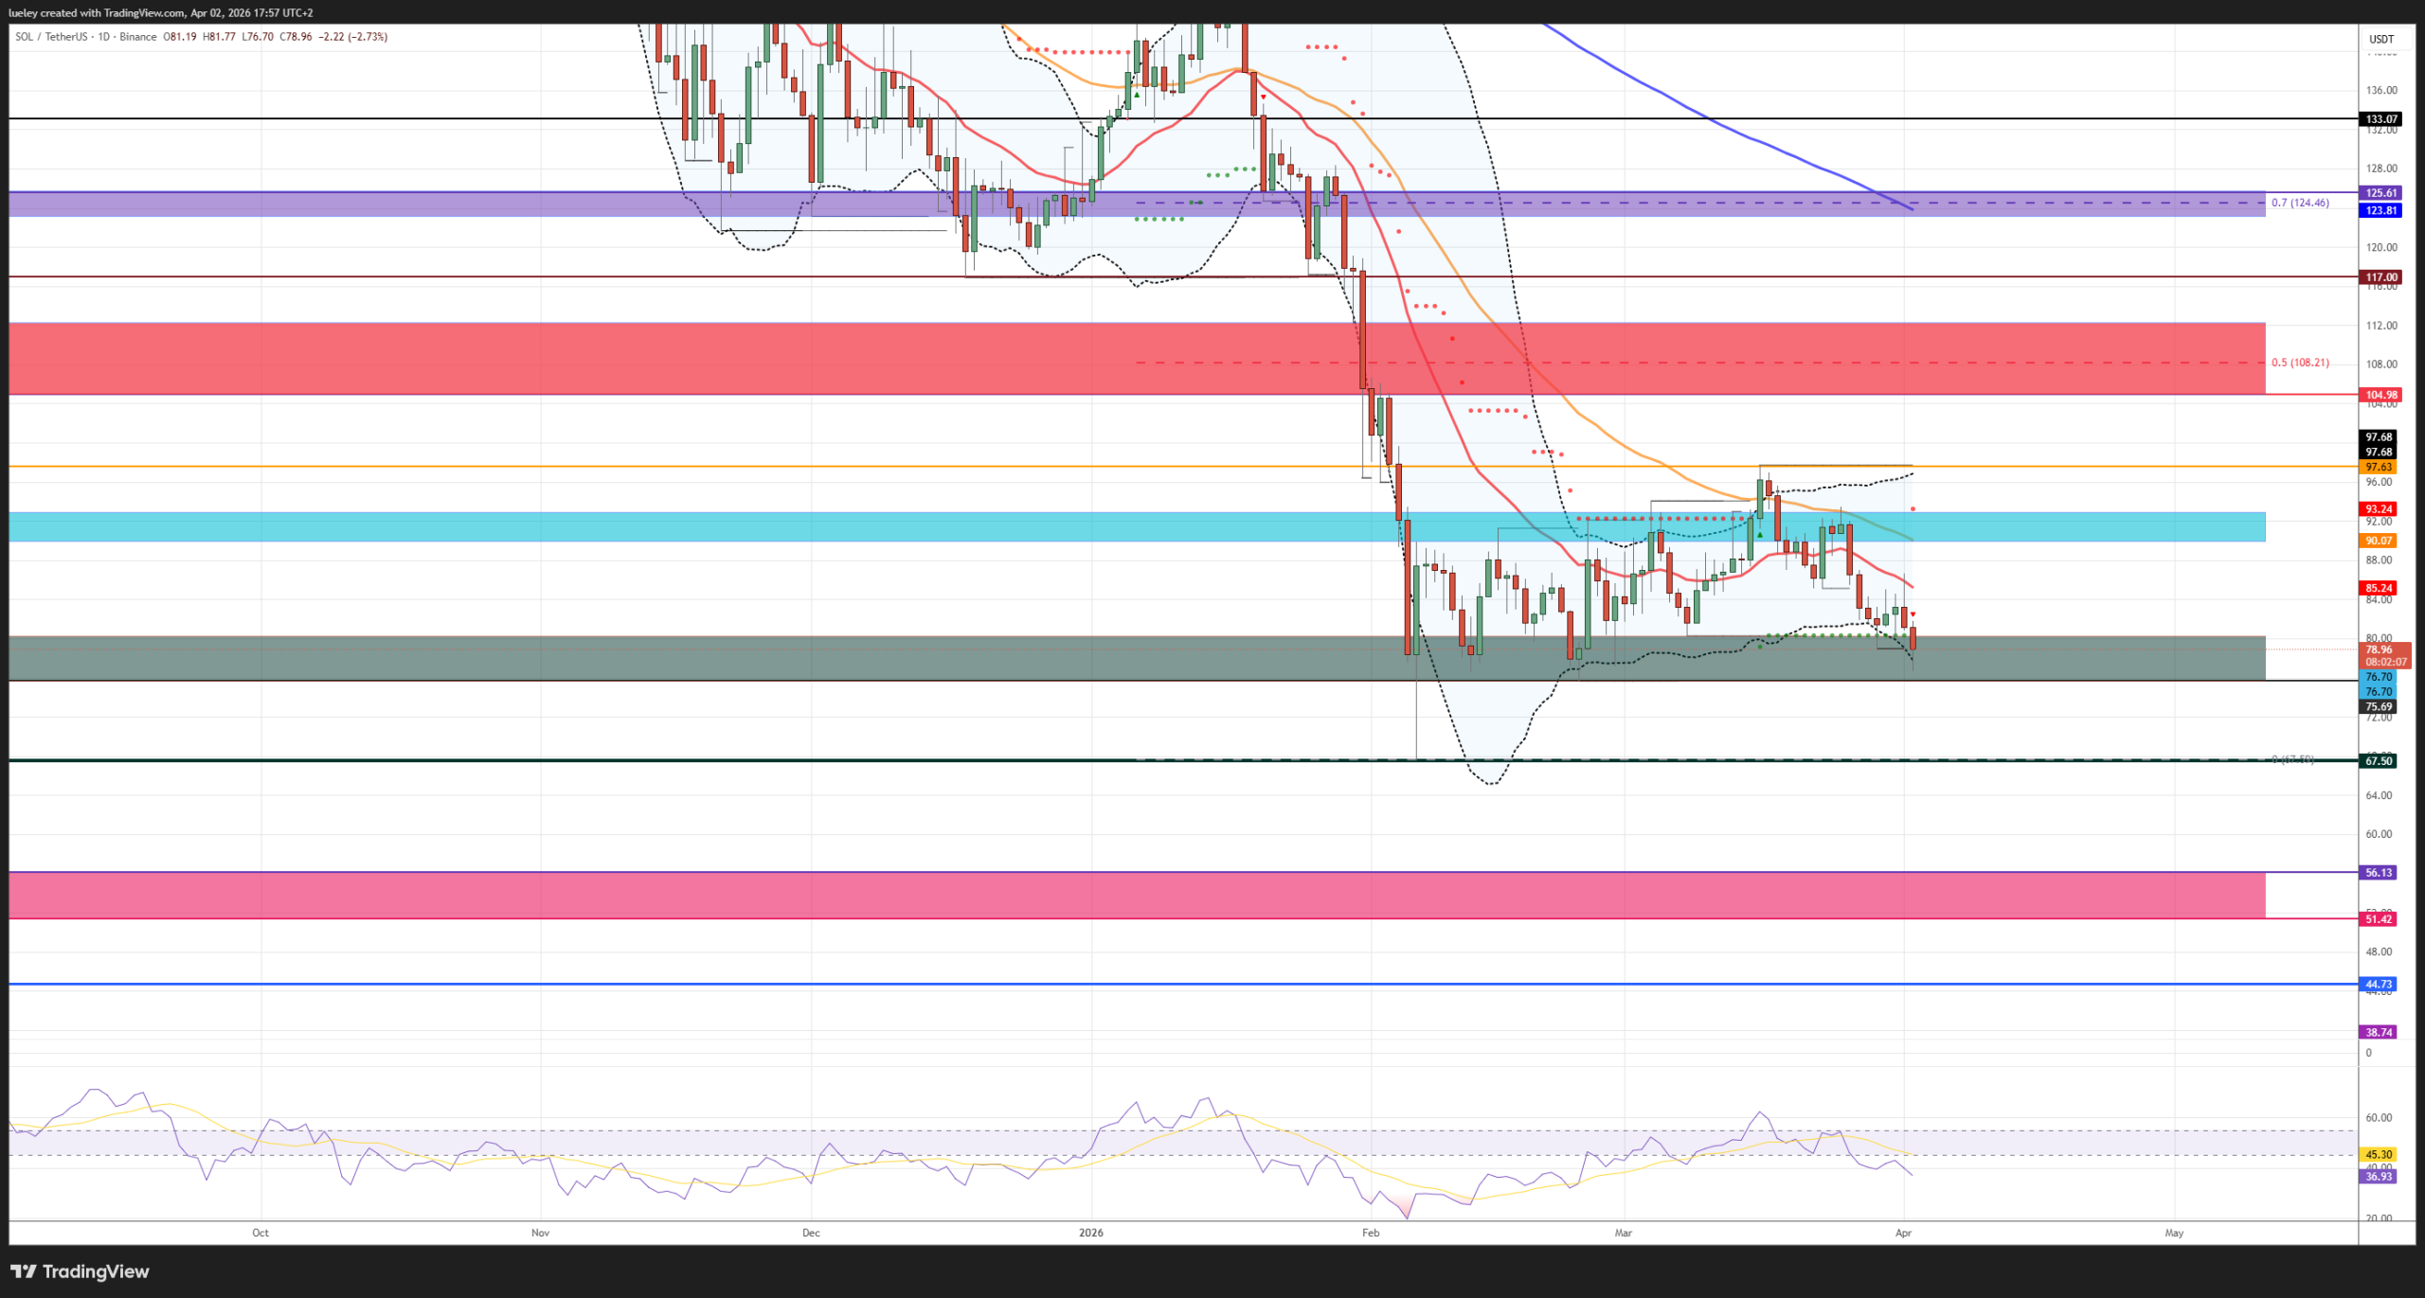2425x1298 pixels.
Task: Click the RSI value label 36.93
Action: 2379,1176
